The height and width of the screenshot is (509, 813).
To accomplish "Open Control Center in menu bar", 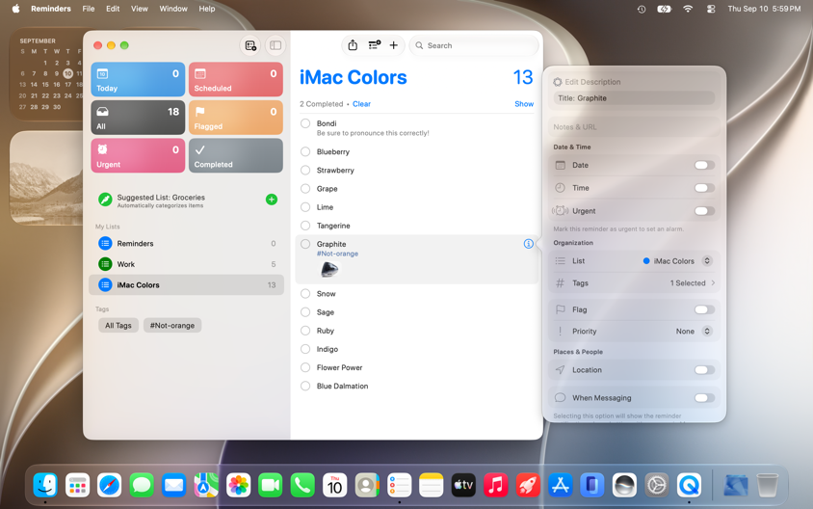I will (x=711, y=9).
